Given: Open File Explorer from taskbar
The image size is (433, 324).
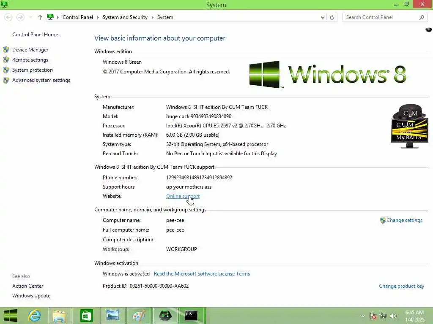Looking at the screenshot, I should 59,316.
